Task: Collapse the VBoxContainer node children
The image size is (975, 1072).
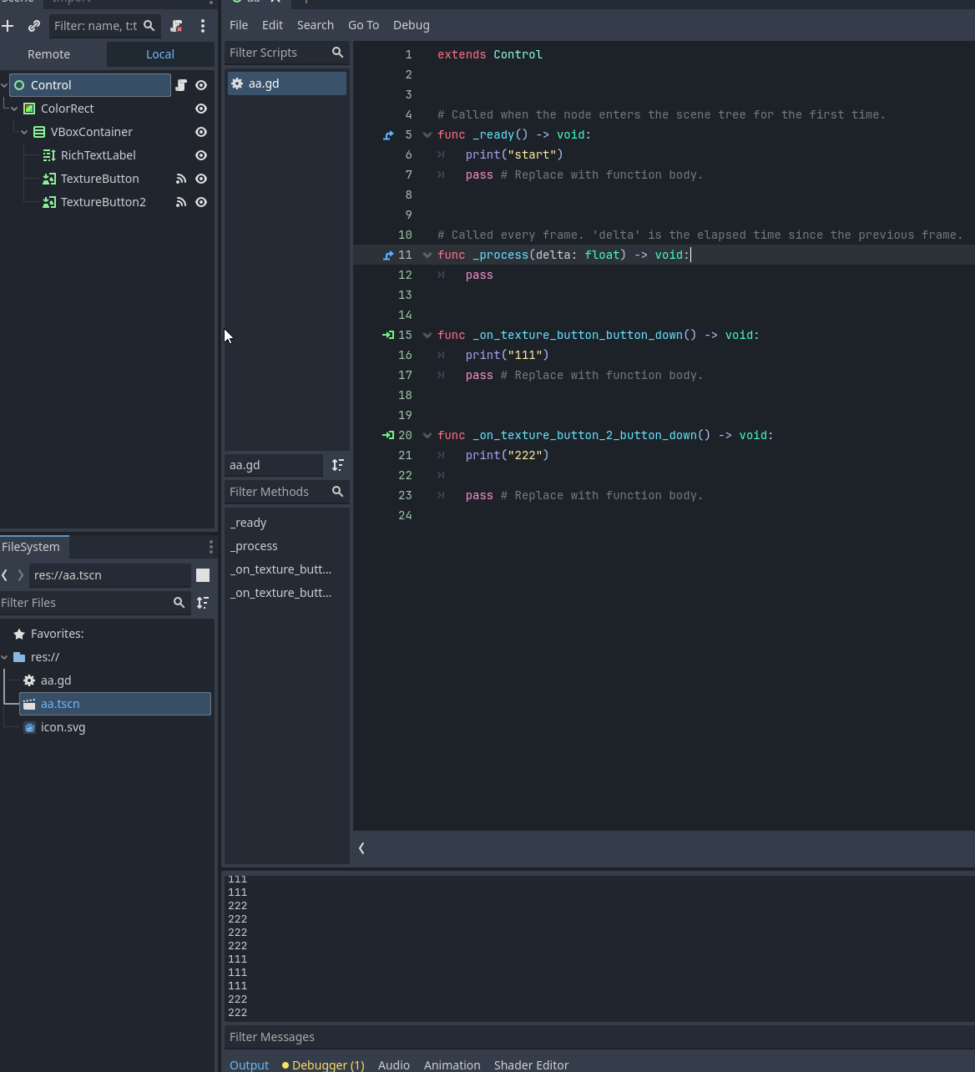Action: [x=24, y=132]
